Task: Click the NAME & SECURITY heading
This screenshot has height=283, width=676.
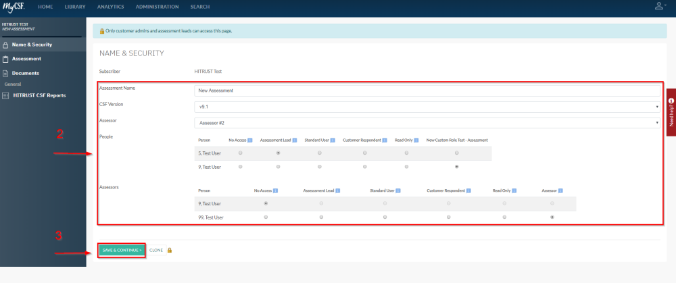Action: coord(132,53)
